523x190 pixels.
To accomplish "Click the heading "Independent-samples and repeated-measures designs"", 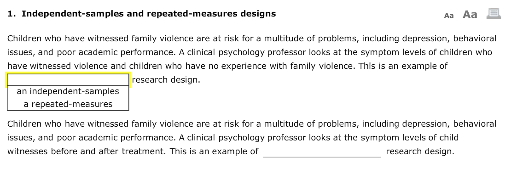I will (x=149, y=14).
